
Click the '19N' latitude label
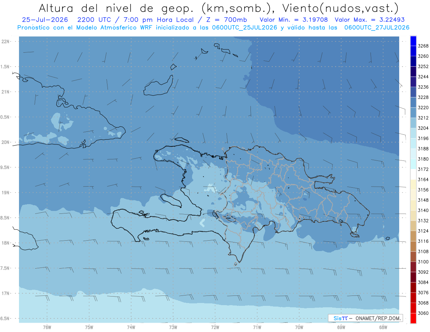5,193
